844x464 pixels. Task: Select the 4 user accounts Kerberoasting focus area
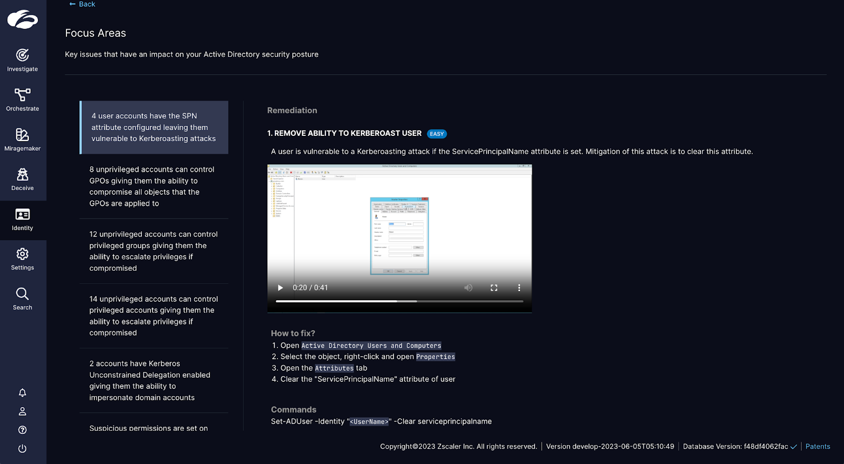click(x=154, y=127)
